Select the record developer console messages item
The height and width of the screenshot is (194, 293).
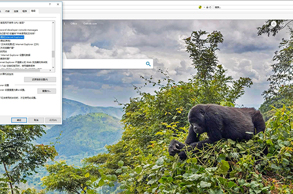click(19, 30)
